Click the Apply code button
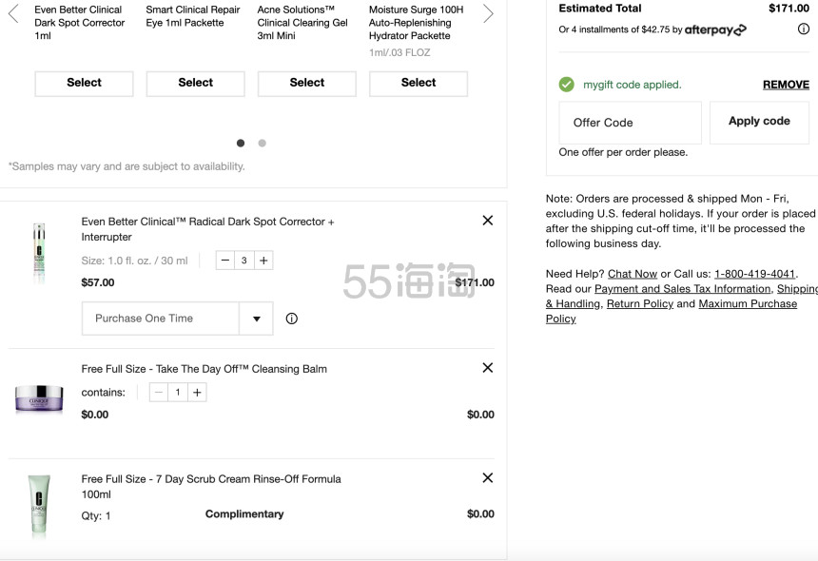This screenshot has width=818, height=561. tap(760, 122)
